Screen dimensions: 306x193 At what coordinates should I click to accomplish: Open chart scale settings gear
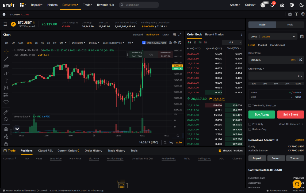click(178, 136)
